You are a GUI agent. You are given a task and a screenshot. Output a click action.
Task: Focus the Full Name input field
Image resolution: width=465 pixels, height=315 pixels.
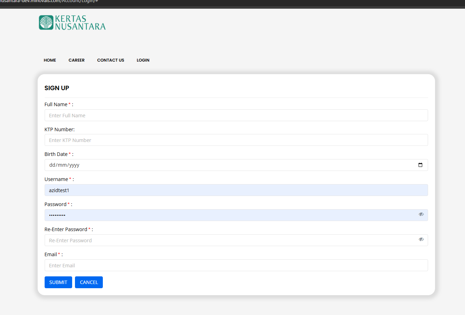pyautogui.click(x=236, y=116)
